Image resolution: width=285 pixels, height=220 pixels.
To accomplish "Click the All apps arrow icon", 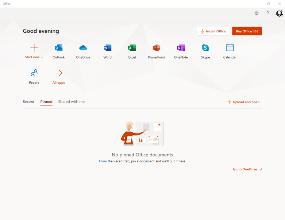I will tap(59, 73).
